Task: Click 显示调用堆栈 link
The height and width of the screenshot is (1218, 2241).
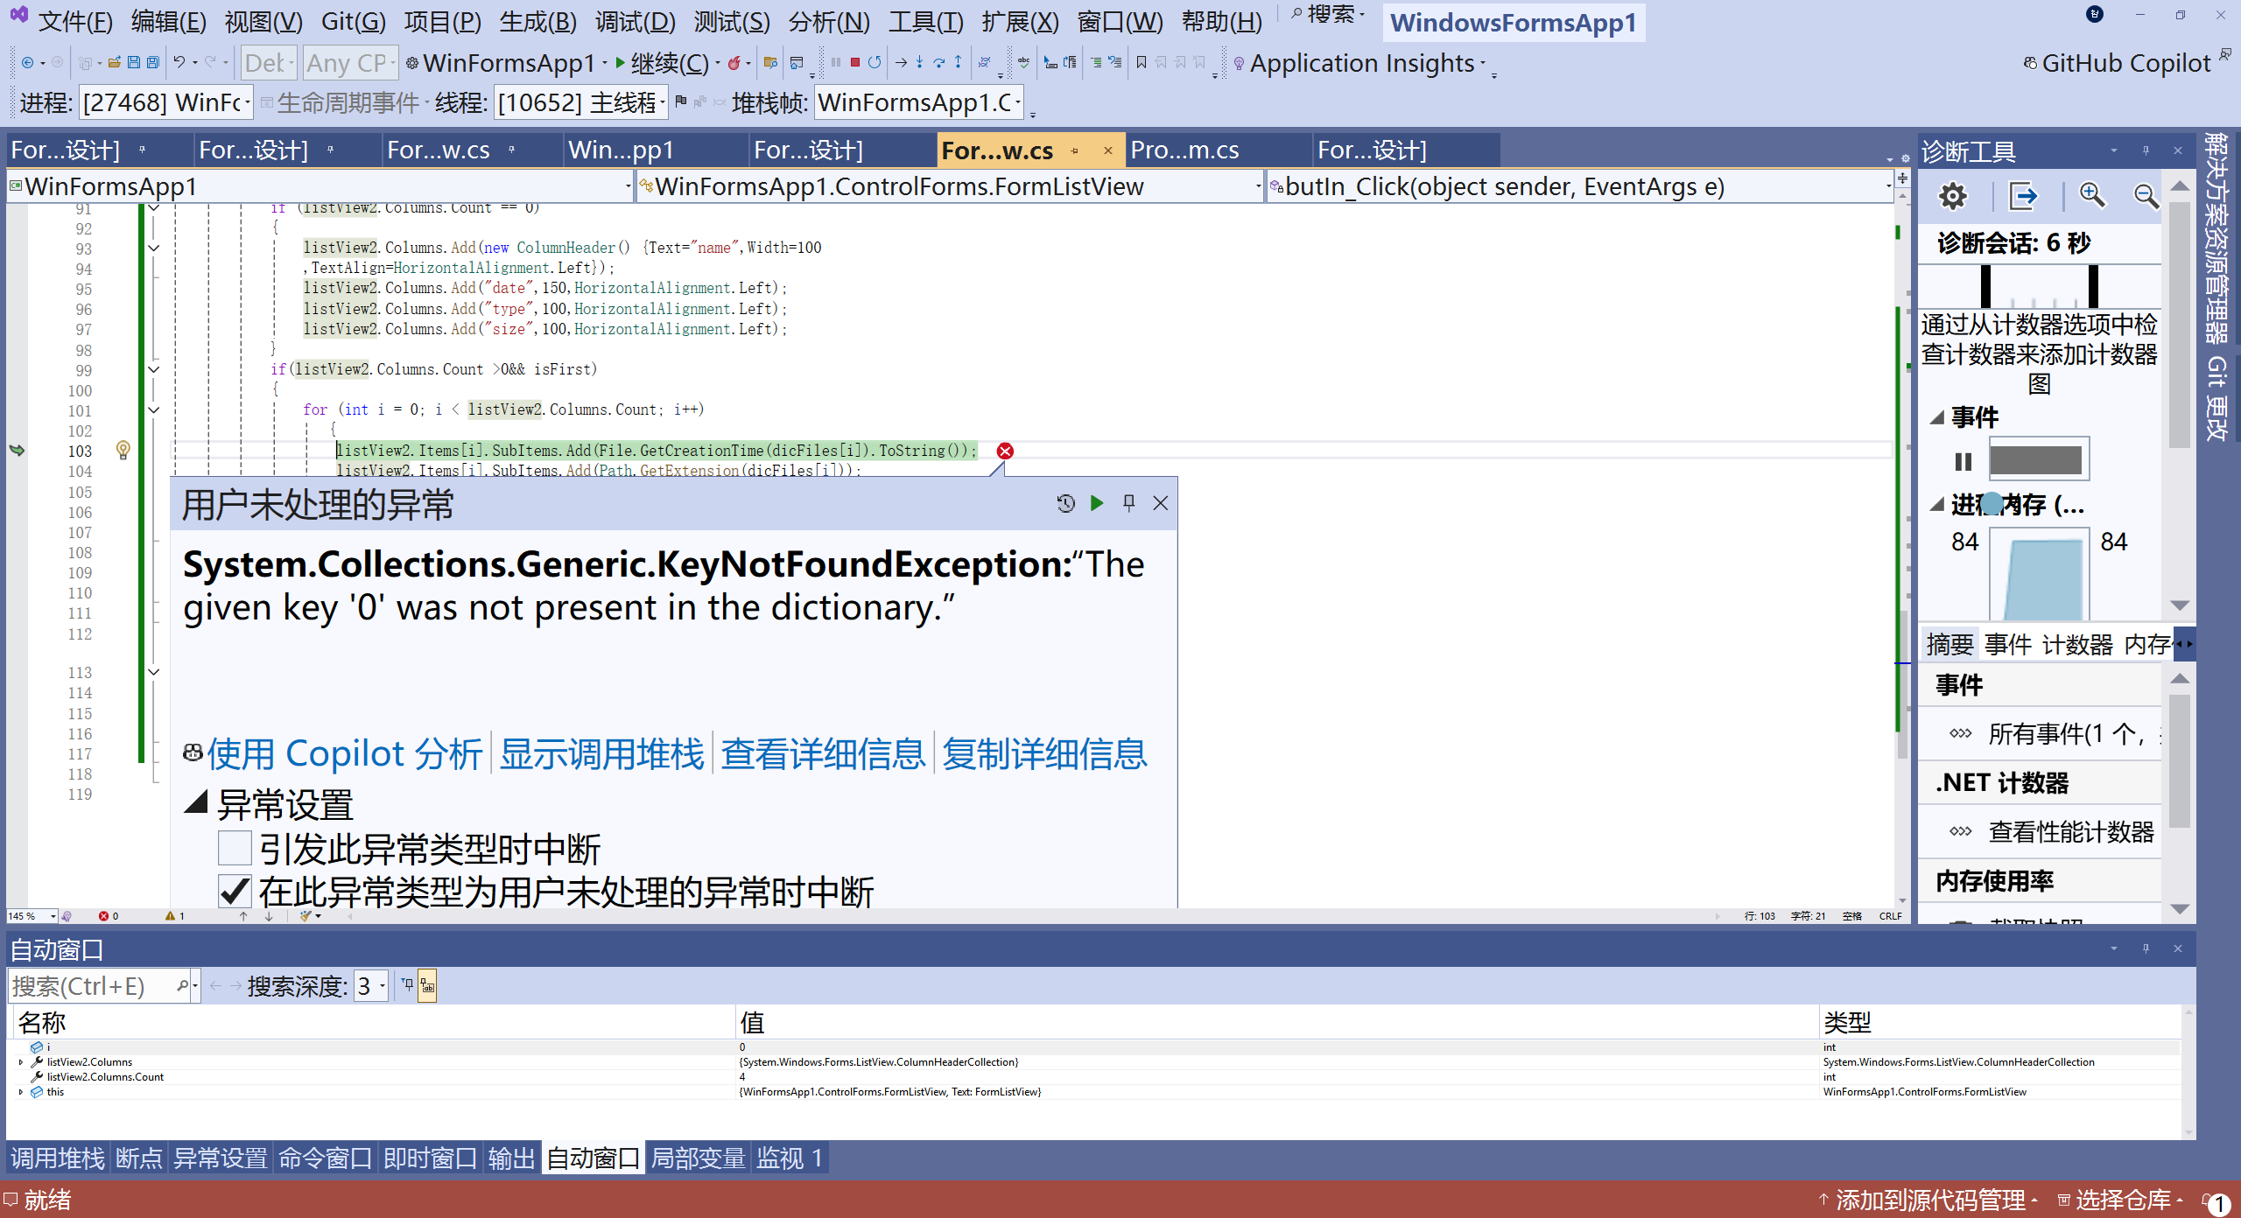Action: pos(601,754)
